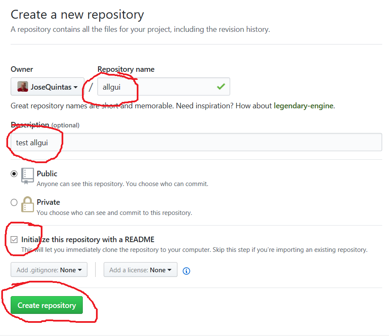Screen dimensions: 389x336
Task: Use the legendary-engine name suggestion
Action: coord(304,106)
